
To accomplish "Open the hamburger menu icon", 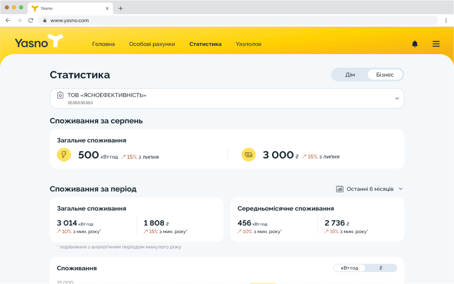I will pyautogui.click(x=436, y=44).
